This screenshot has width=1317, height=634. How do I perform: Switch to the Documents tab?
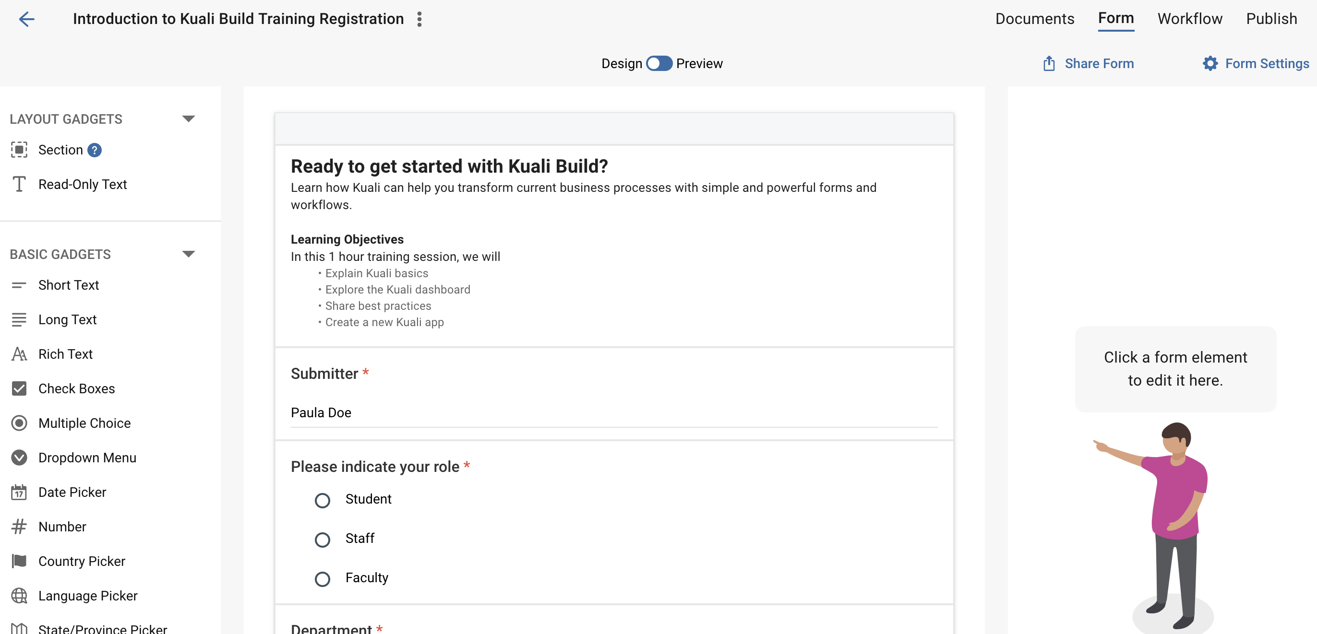1034,19
